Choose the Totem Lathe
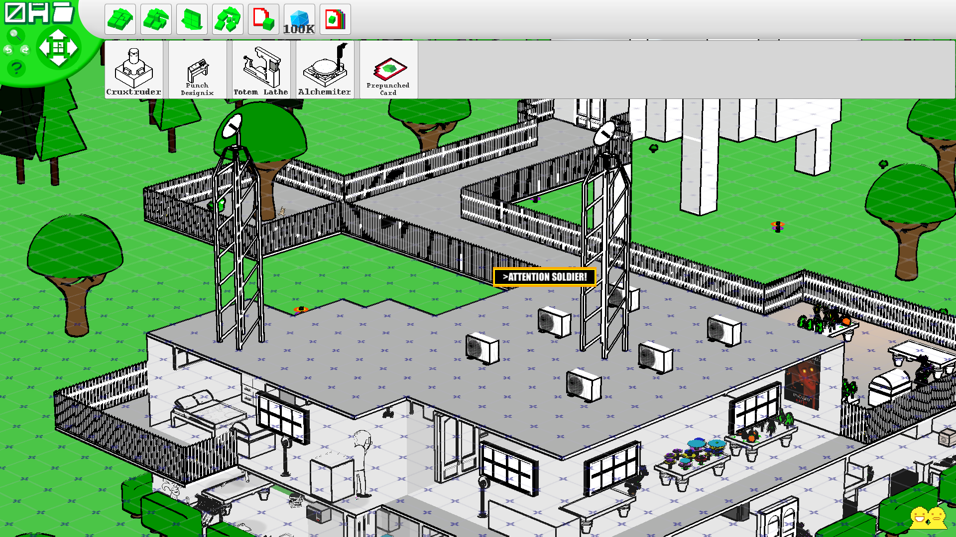 point(261,70)
